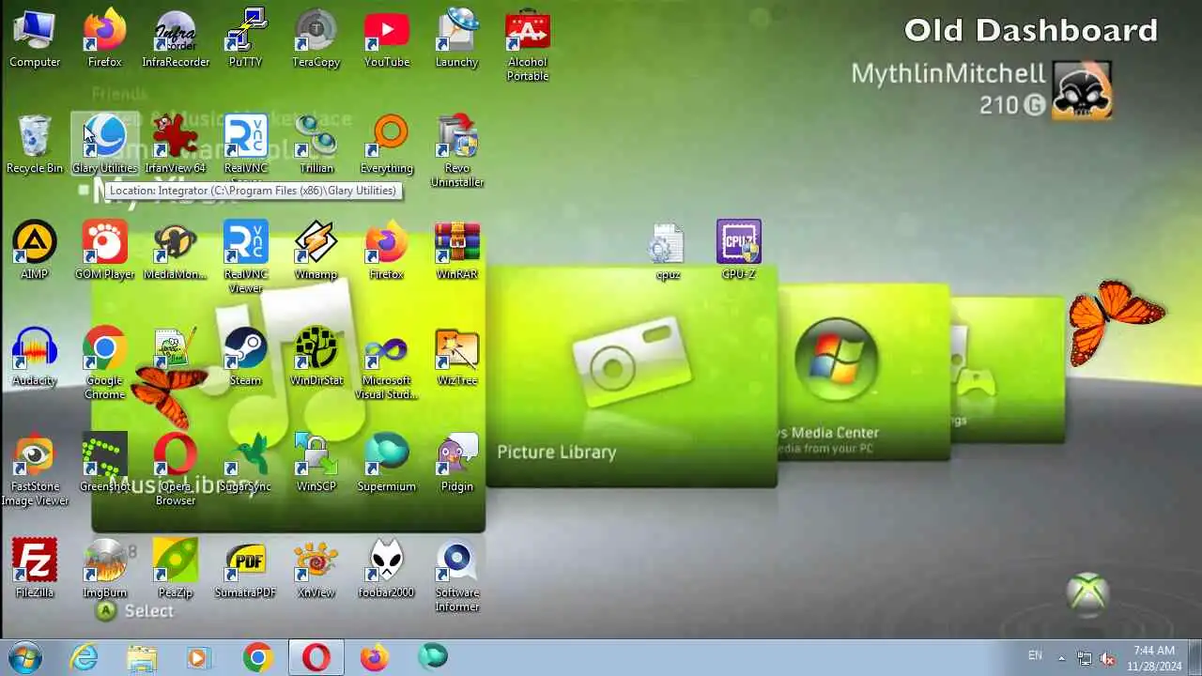Viewport: 1202px width, 676px height.
Task: Open Supermium from the taskbar
Action: pyautogui.click(x=433, y=657)
